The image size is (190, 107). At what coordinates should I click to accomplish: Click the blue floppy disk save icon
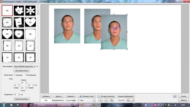click(x=175, y=96)
